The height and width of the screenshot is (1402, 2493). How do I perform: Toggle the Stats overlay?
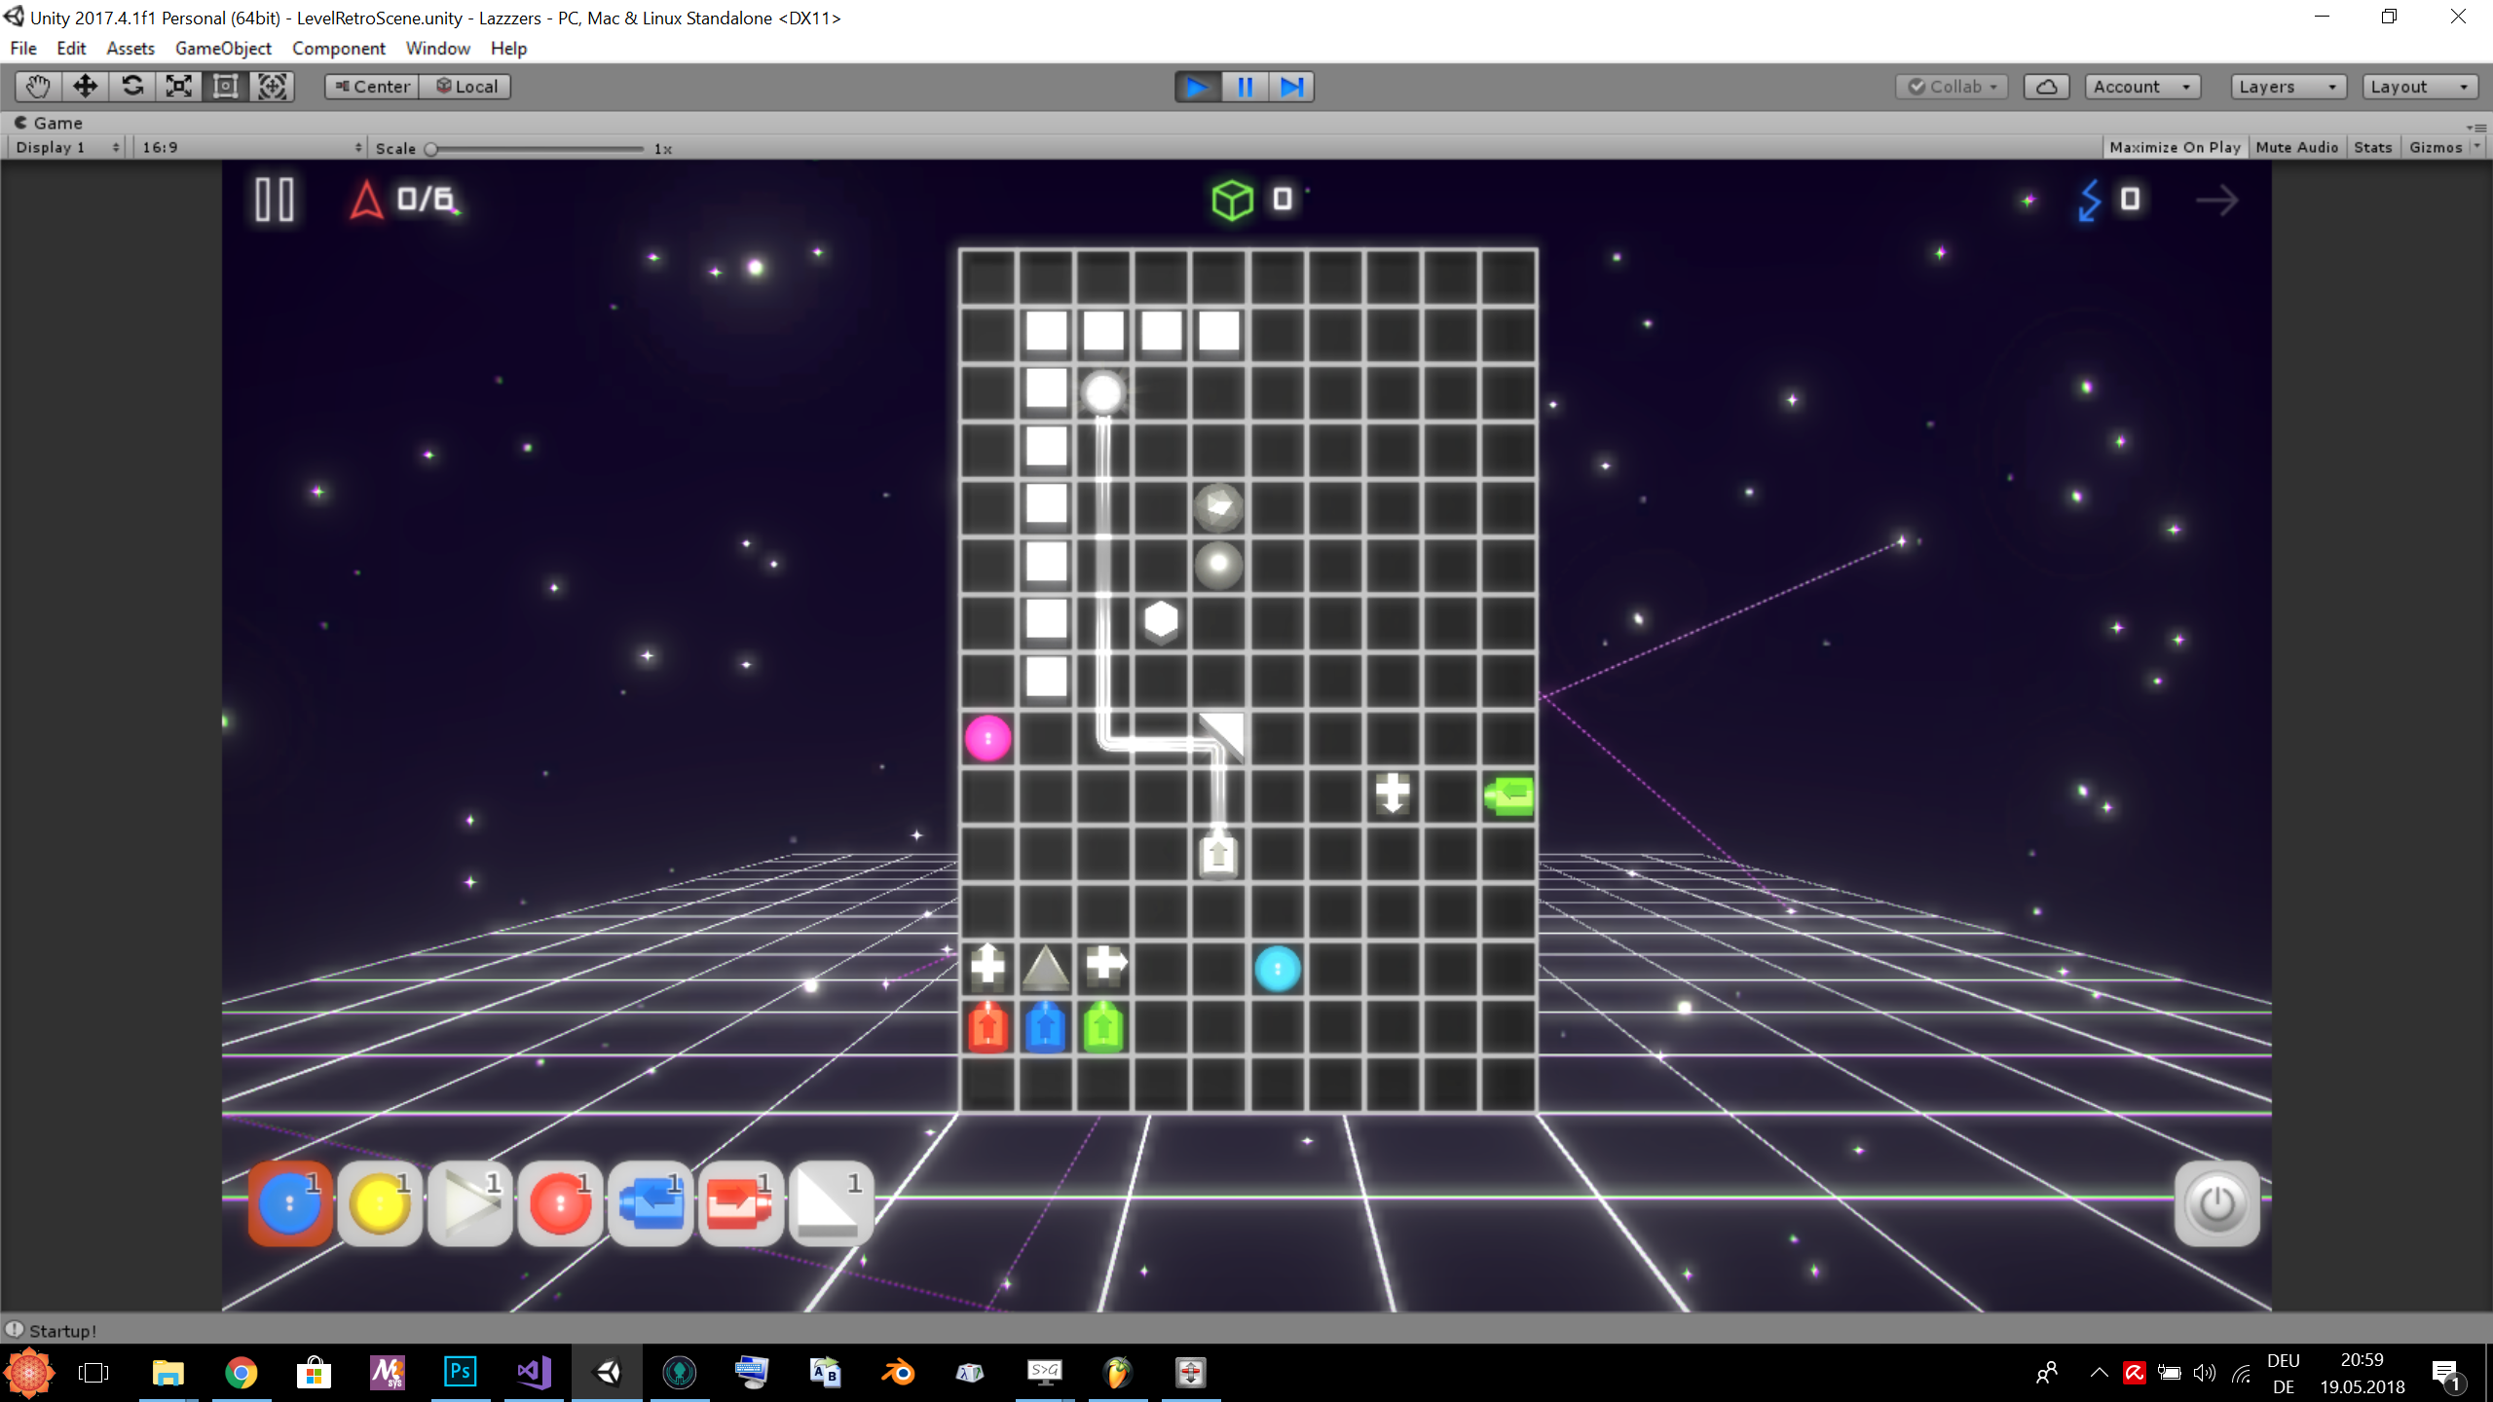point(2372,147)
